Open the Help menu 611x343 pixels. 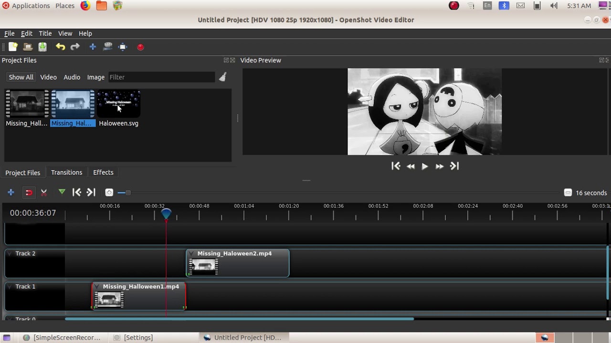point(85,33)
